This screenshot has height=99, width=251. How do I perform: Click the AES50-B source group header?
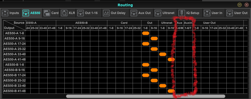point(81,23)
